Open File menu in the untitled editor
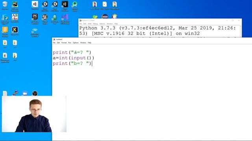 pos(54,43)
